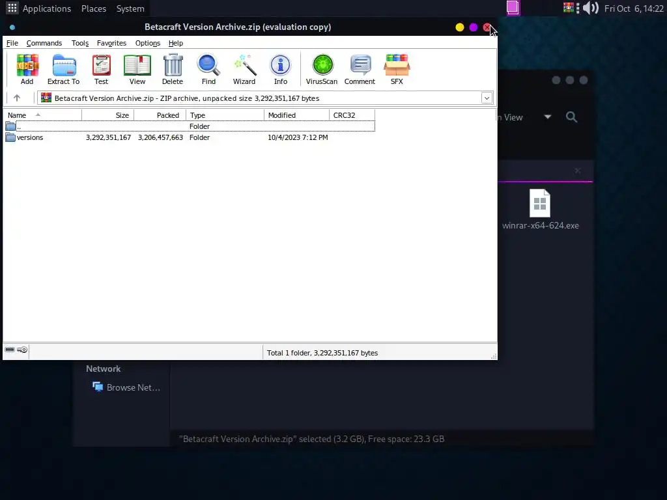Open the Help menu
The height and width of the screenshot is (500, 667).
pos(176,43)
